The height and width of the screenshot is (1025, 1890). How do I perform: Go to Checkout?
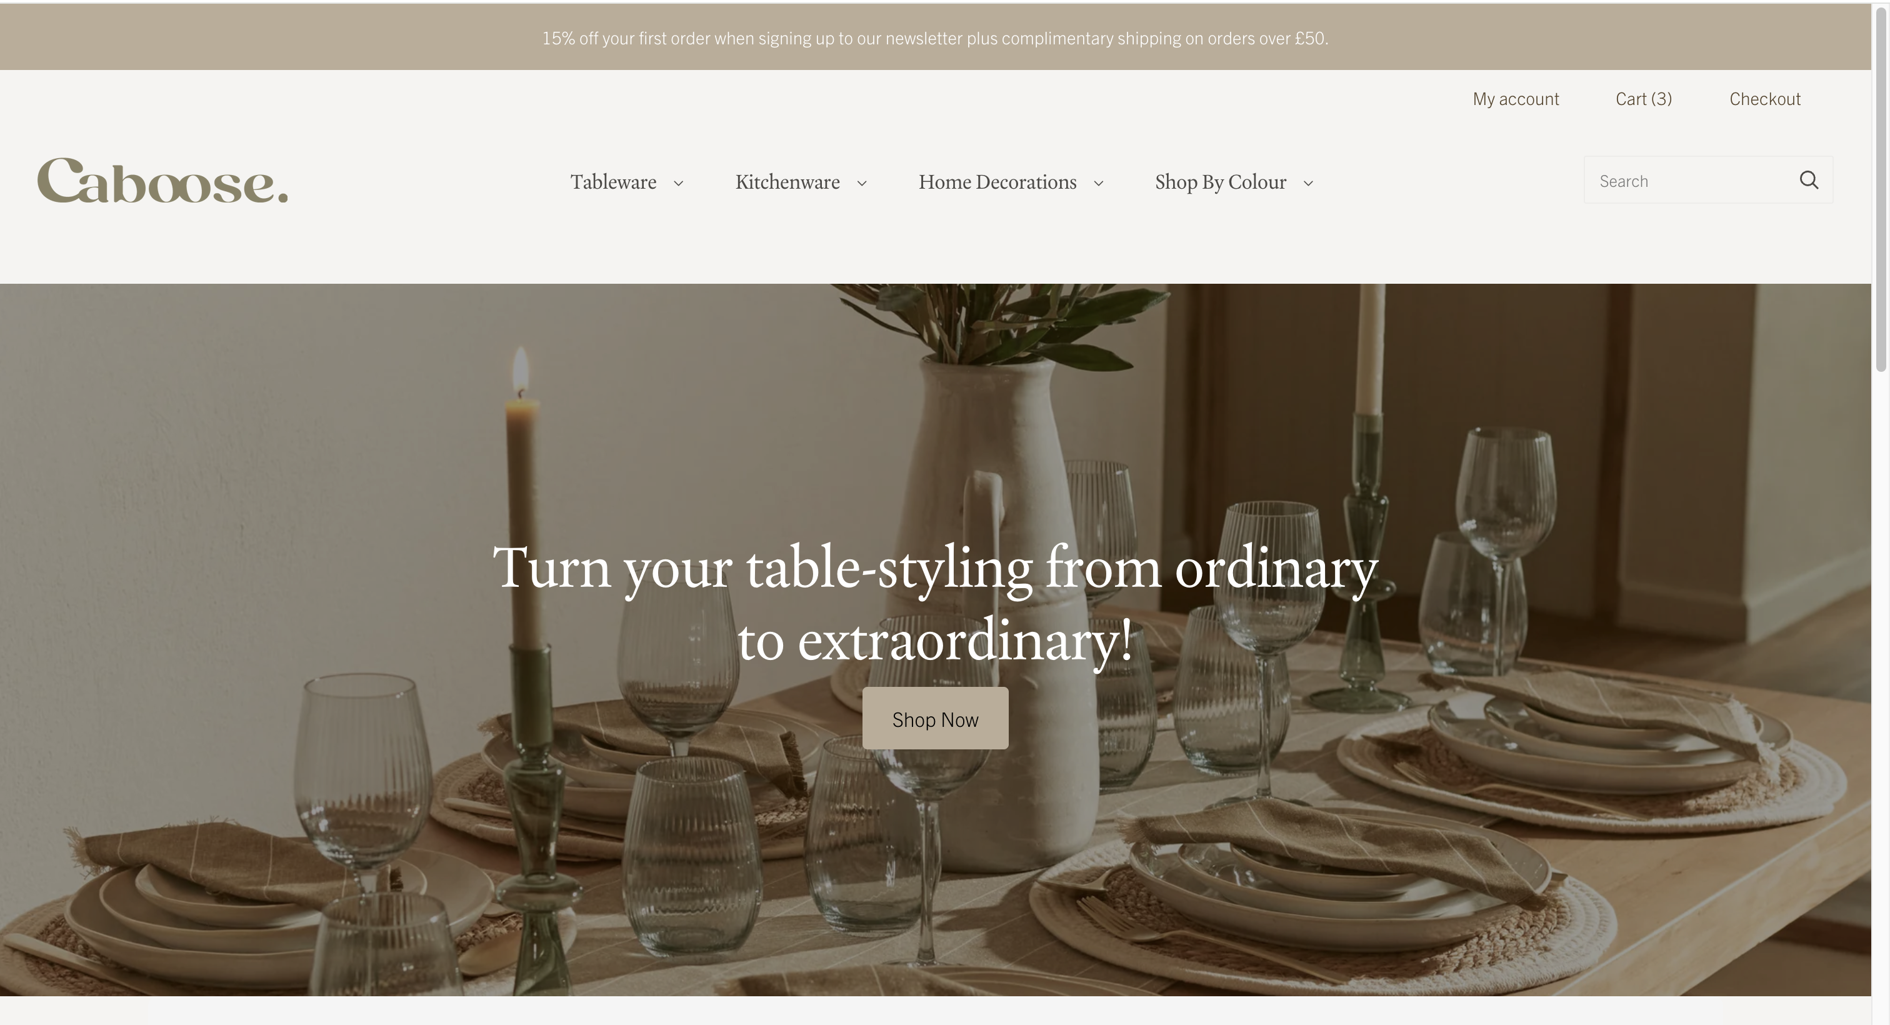[x=1764, y=99]
